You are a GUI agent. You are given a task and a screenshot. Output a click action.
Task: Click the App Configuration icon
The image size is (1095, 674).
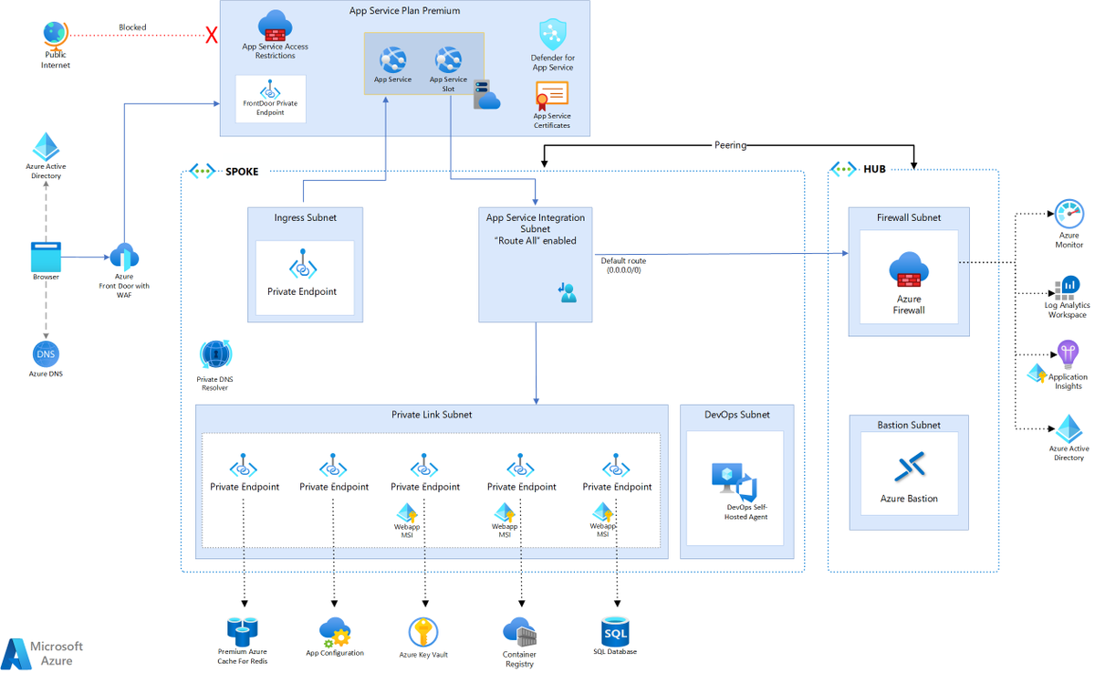pyautogui.click(x=335, y=630)
